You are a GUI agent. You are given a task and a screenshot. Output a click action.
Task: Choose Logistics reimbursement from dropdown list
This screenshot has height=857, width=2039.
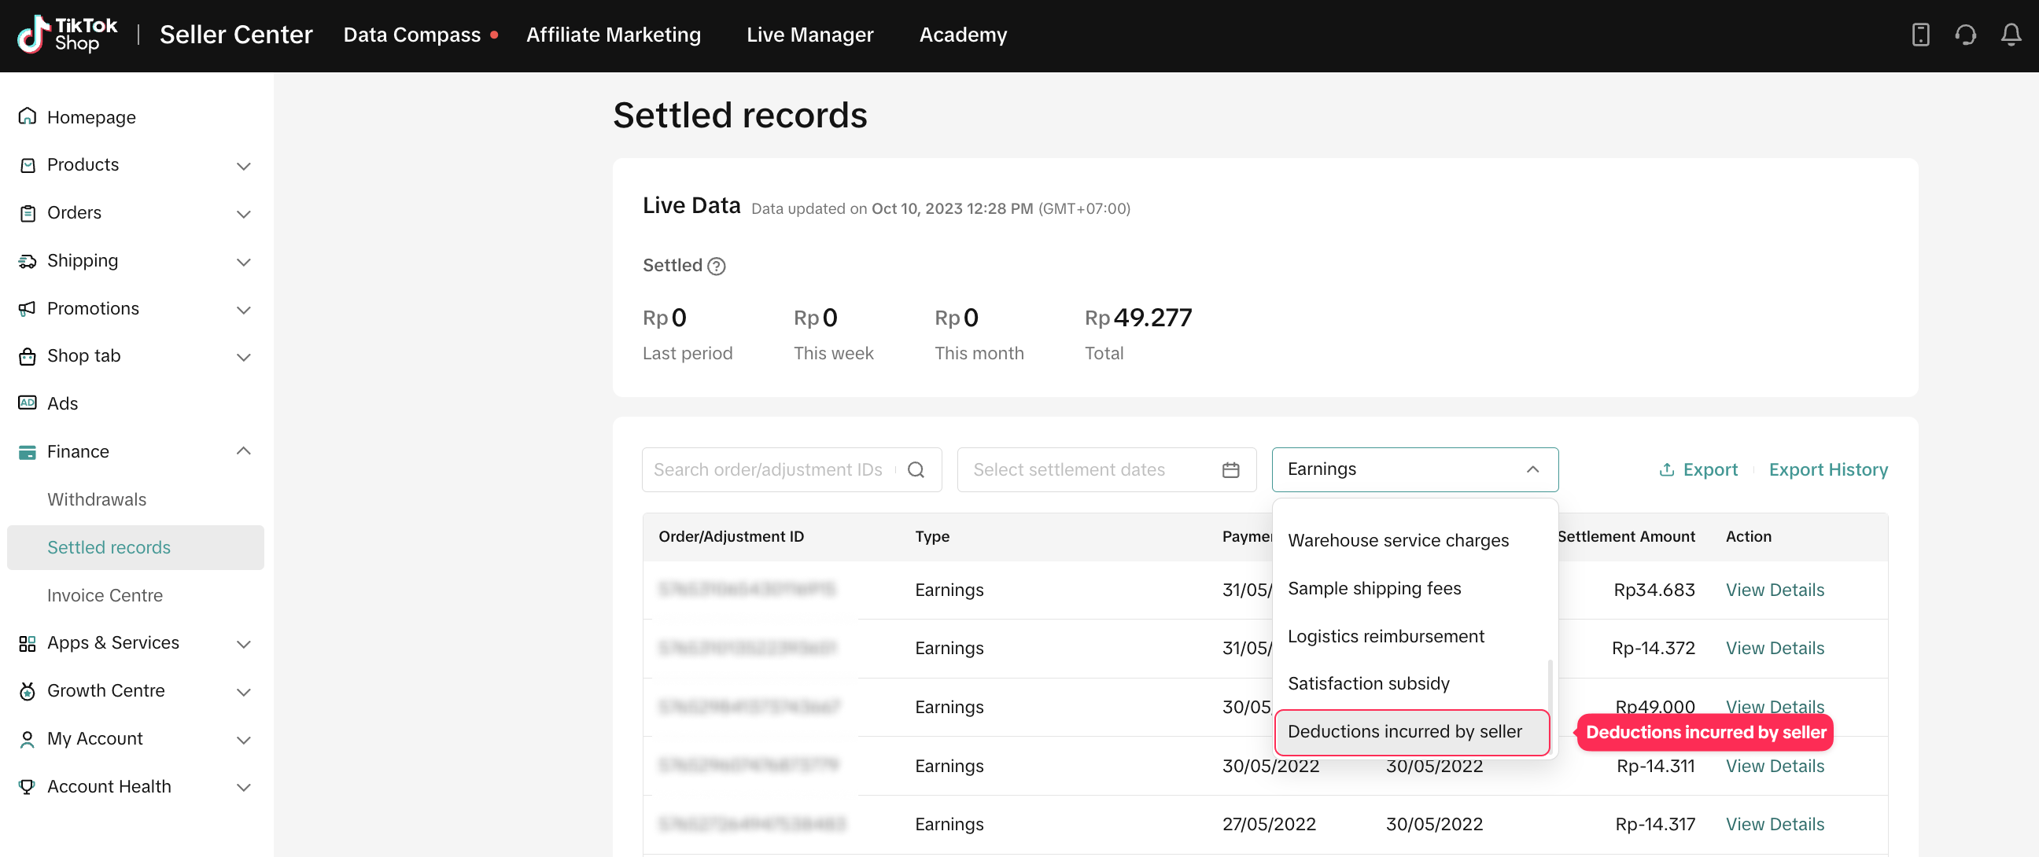pos(1385,636)
